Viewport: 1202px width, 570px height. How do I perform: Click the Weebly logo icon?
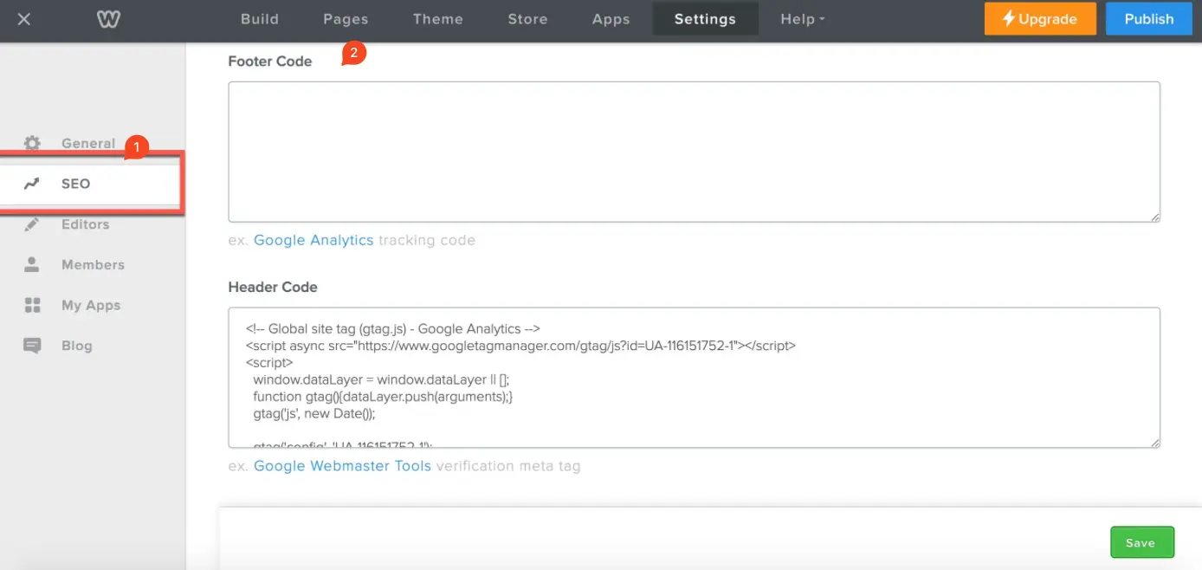(x=108, y=19)
